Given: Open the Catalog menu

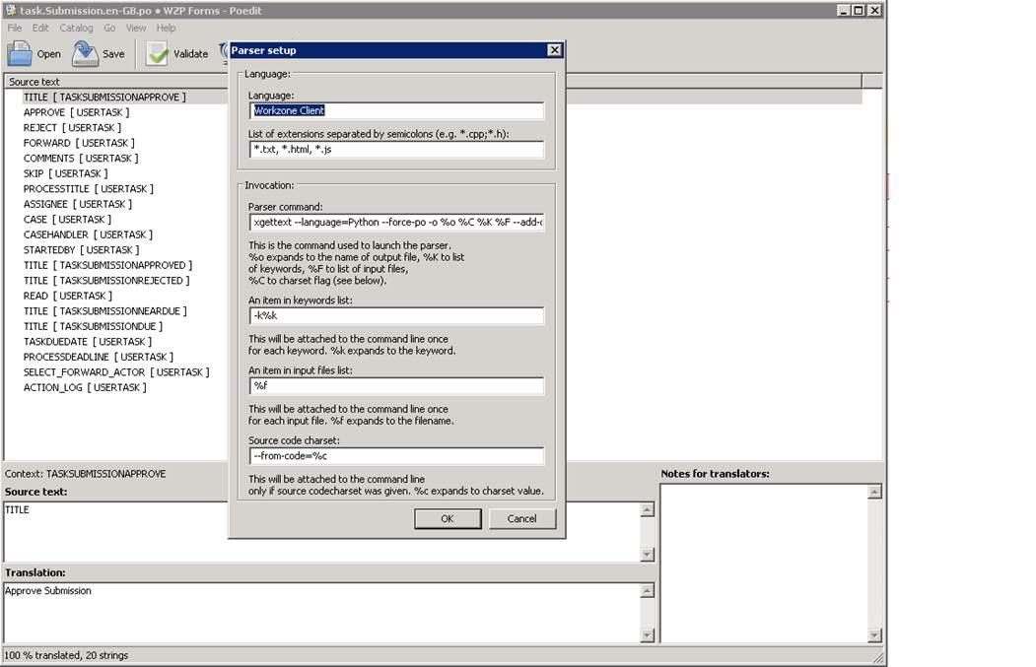Looking at the screenshot, I should (x=76, y=28).
